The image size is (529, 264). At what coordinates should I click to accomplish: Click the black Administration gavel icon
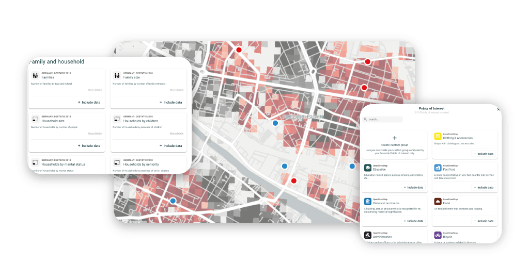pos(368,235)
